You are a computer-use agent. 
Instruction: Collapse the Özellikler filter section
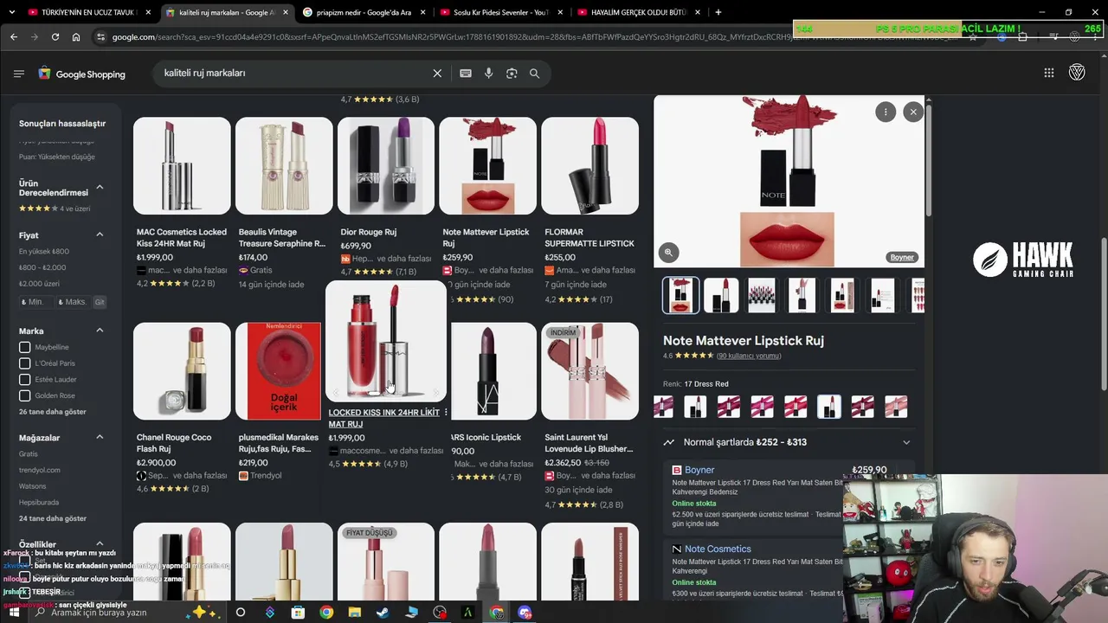[x=100, y=544]
